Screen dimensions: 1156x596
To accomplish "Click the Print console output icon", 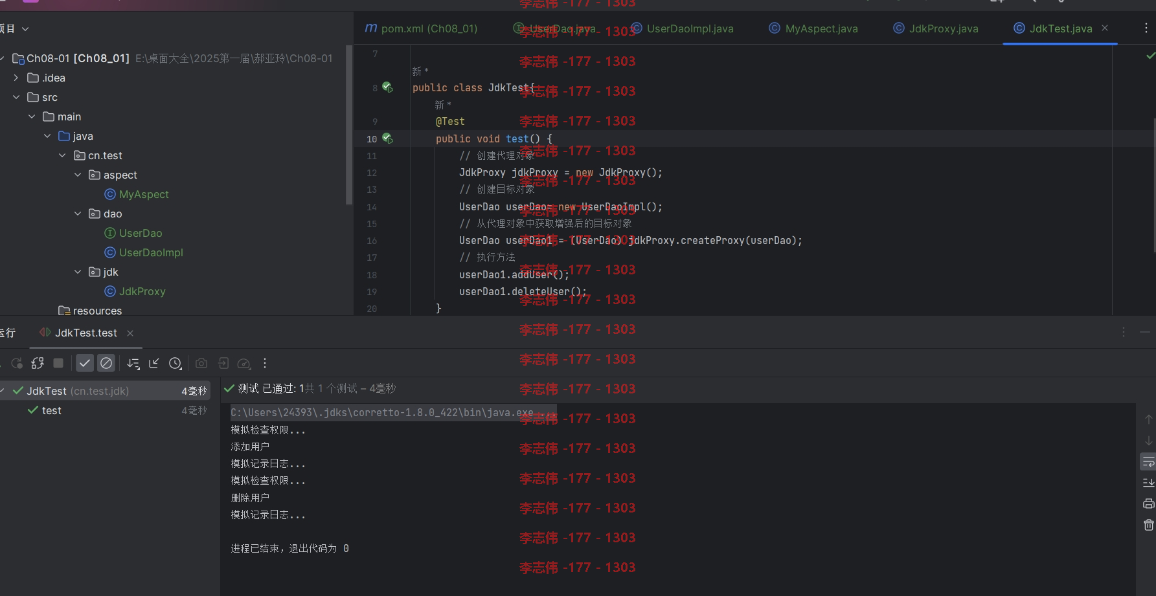I will [1148, 503].
